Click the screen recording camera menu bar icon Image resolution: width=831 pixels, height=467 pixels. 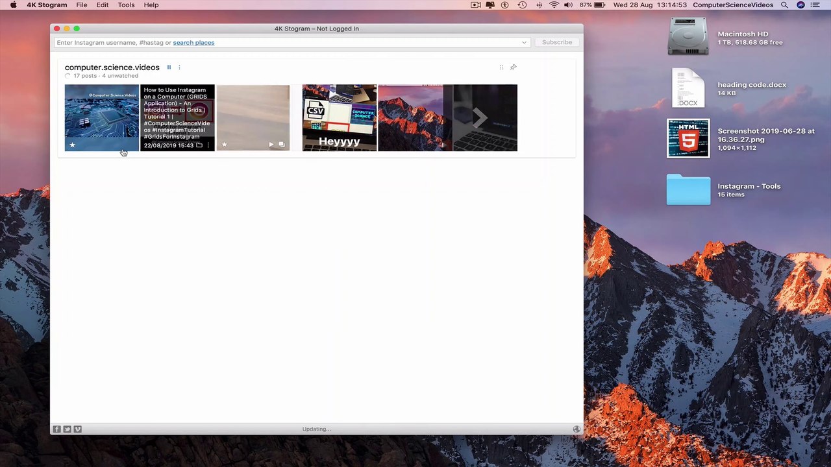[476, 5]
